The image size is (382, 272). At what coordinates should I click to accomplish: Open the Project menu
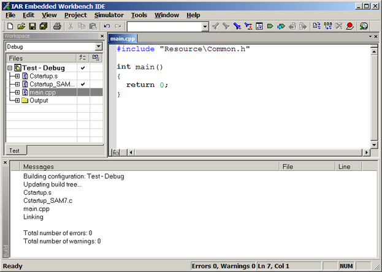pyautogui.click(x=75, y=15)
